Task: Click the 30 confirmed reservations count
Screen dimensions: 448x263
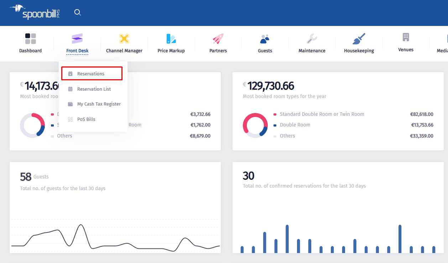Action: [x=249, y=176]
